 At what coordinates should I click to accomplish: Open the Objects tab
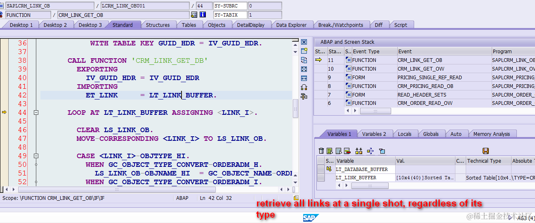click(217, 25)
